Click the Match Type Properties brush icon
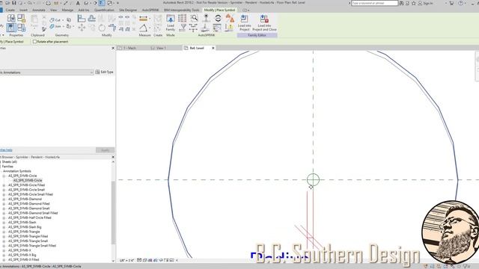 (x=44, y=29)
